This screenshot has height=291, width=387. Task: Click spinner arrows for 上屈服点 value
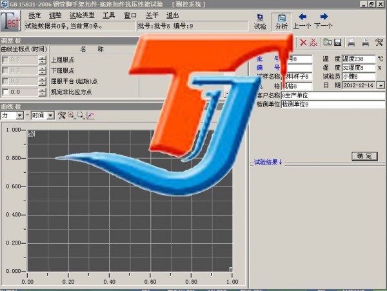pos(43,60)
